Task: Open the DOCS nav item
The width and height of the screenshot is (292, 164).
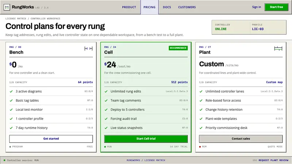Action: point(167,7)
